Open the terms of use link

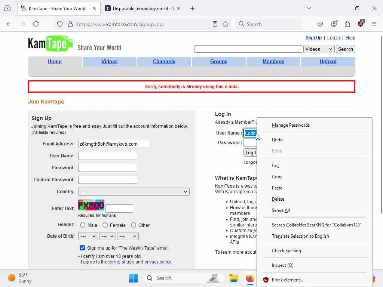(x=121, y=262)
